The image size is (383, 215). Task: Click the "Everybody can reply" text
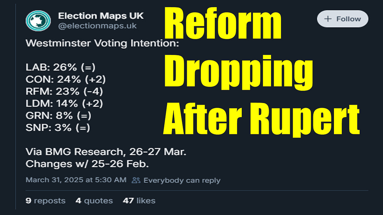[182, 180]
